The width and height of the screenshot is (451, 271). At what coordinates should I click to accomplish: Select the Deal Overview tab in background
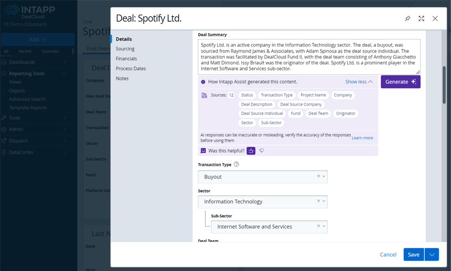pos(98,49)
